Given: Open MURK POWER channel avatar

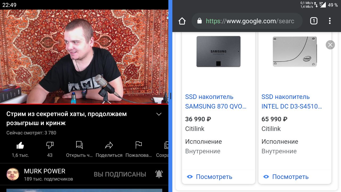Looking at the screenshot, I should tap(13, 174).
